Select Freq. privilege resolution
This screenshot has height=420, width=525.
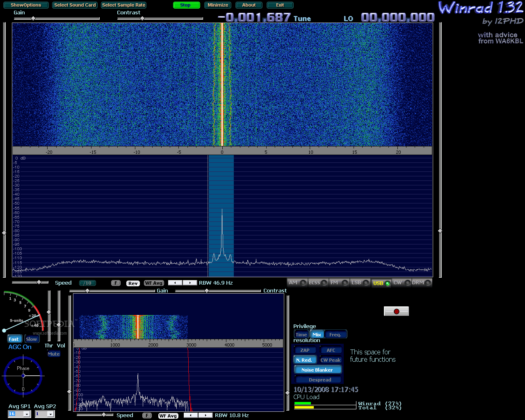coord(336,335)
